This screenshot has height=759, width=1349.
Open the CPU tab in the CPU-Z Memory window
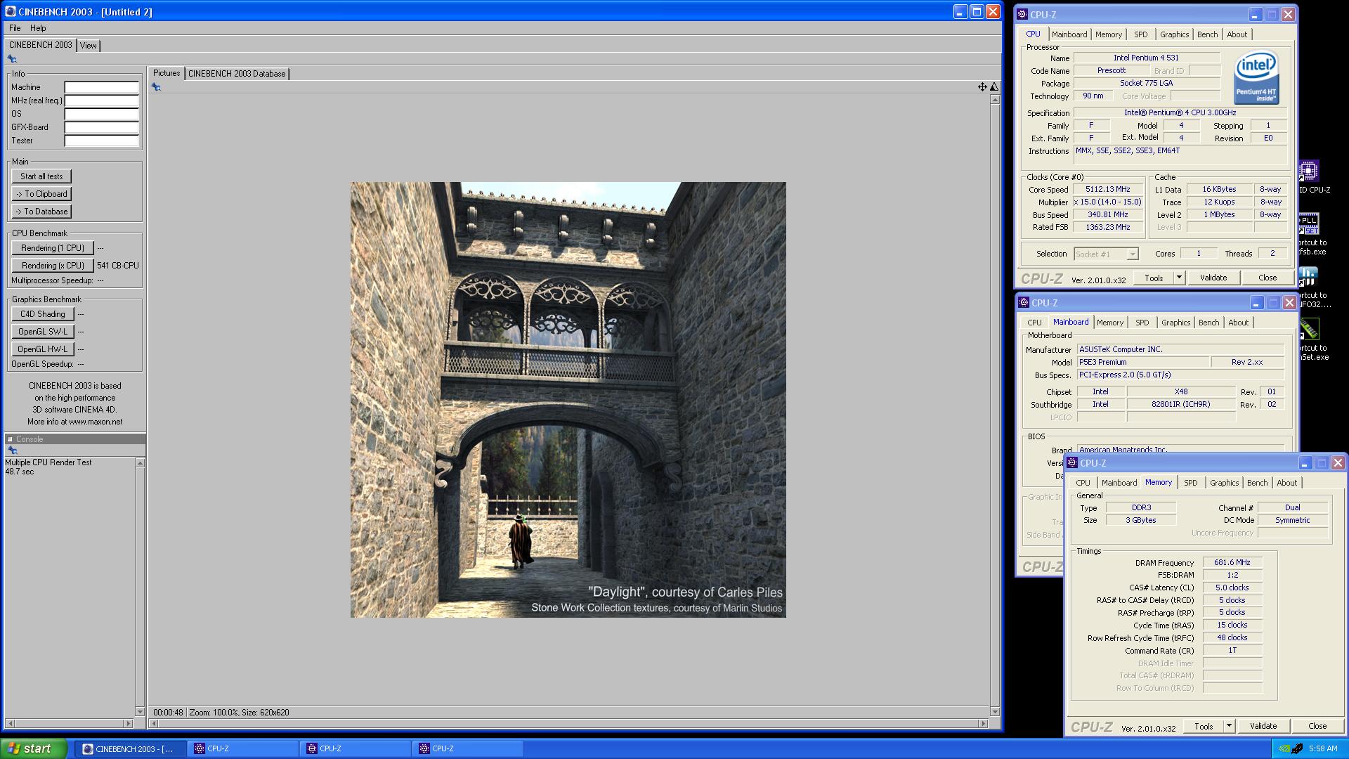point(1083,483)
